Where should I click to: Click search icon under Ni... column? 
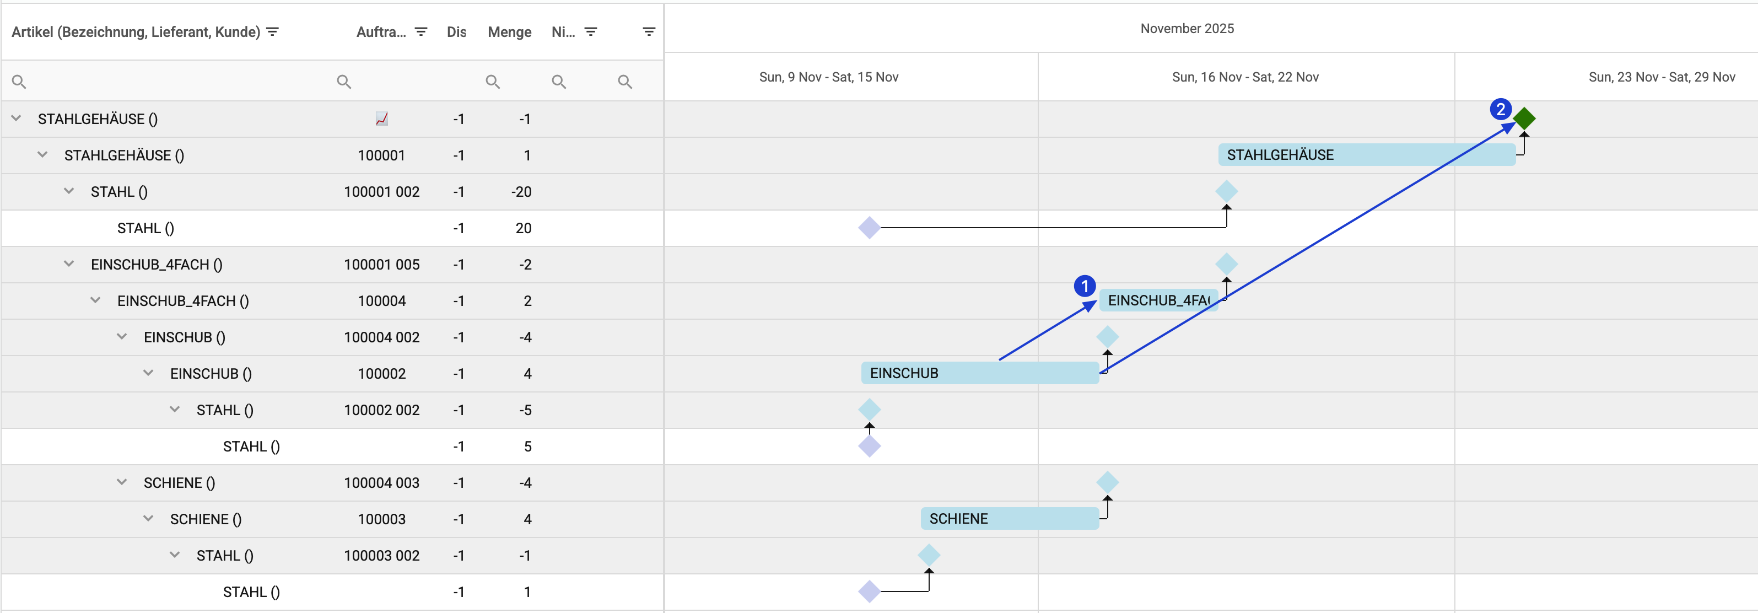(558, 82)
